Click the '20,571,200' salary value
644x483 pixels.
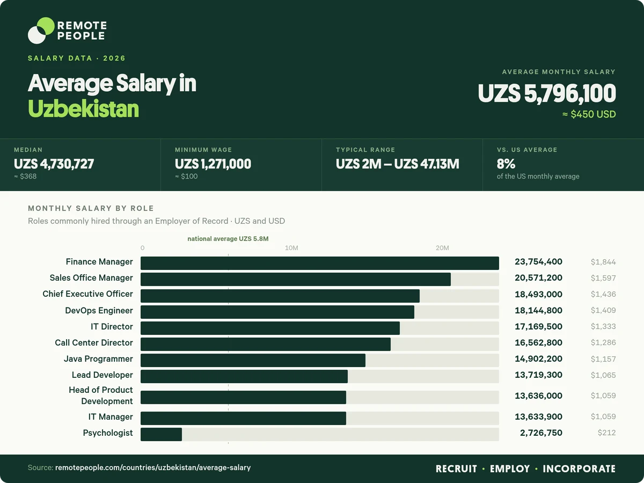coord(538,278)
